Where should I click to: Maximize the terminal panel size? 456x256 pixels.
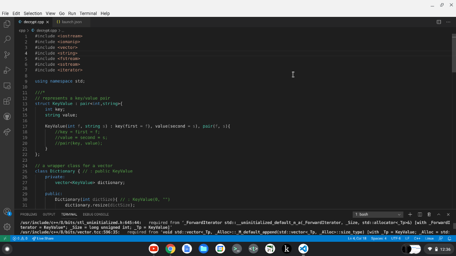pyautogui.click(x=439, y=215)
